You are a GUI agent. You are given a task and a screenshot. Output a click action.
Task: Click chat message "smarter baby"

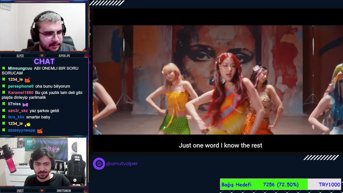(38, 117)
